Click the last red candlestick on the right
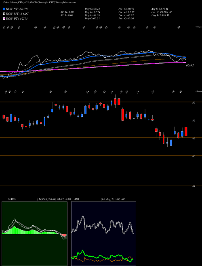 point(186,132)
